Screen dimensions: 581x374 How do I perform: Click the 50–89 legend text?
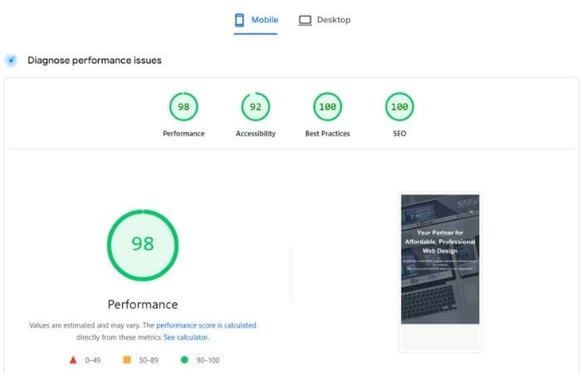click(x=149, y=360)
